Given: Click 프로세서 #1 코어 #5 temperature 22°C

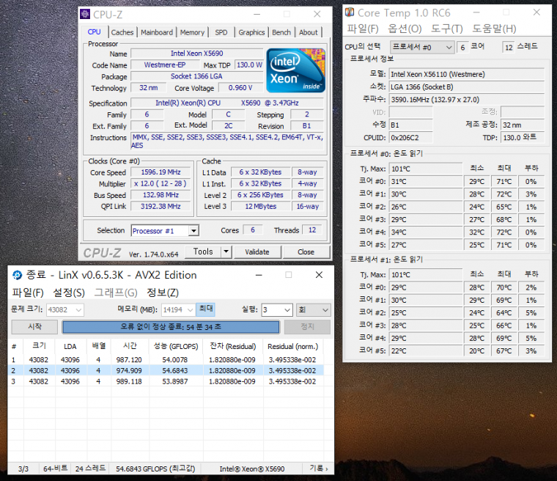Looking at the screenshot, I should tap(426, 351).
